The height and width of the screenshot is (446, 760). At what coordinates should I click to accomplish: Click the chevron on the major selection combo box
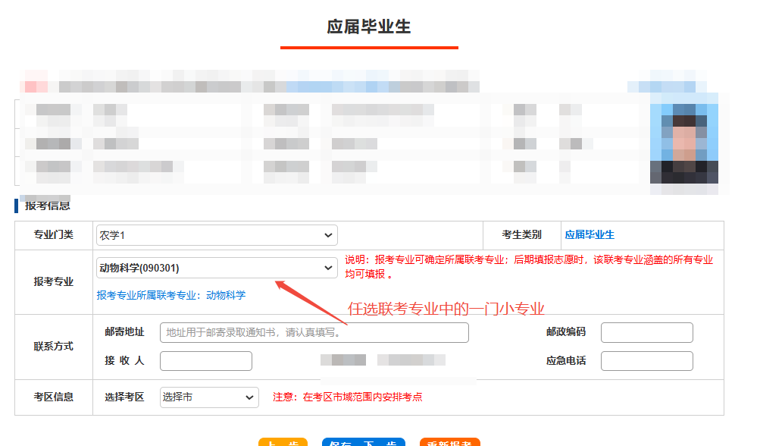[329, 268]
